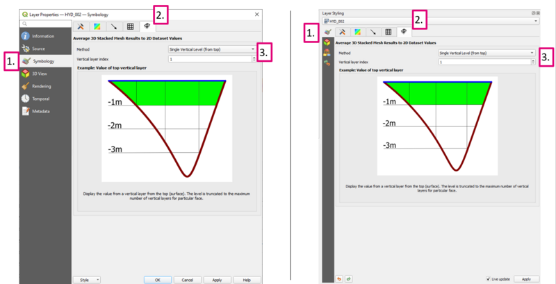Open vector arrow tab in Layer Styling
The image size is (556, 284).
373,32
